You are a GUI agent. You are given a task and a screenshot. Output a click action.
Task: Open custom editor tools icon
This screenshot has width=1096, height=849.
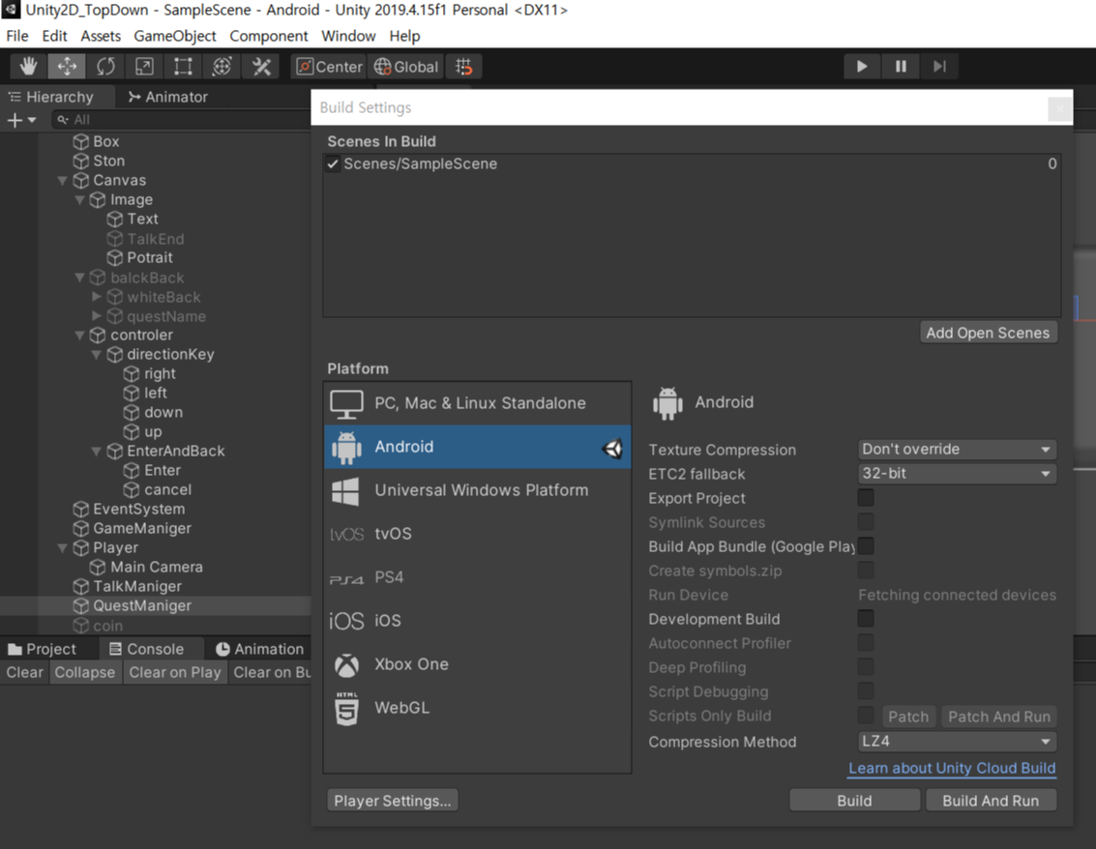point(261,67)
